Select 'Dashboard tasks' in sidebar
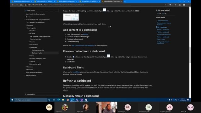The image size is (201, 113). click(37, 53)
